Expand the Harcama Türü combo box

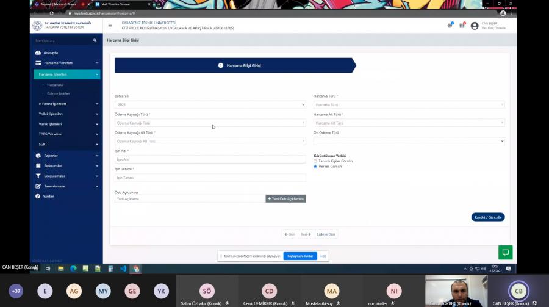(x=409, y=104)
